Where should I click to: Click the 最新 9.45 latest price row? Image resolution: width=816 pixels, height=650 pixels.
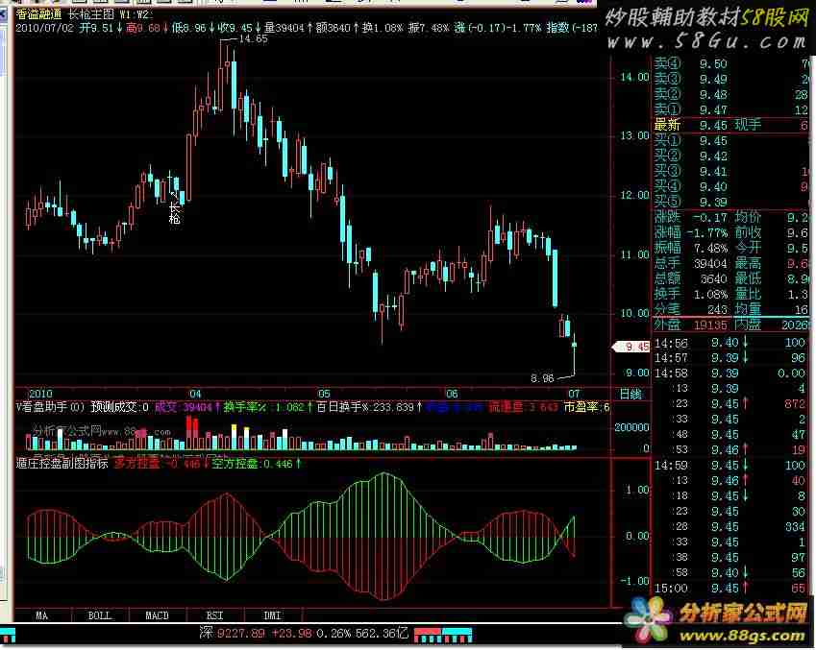click(x=731, y=126)
